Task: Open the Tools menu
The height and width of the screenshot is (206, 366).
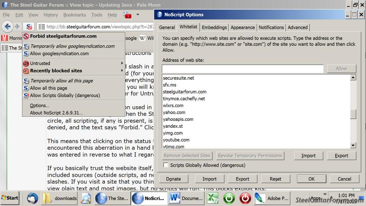Action: click(x=97, y=15)
